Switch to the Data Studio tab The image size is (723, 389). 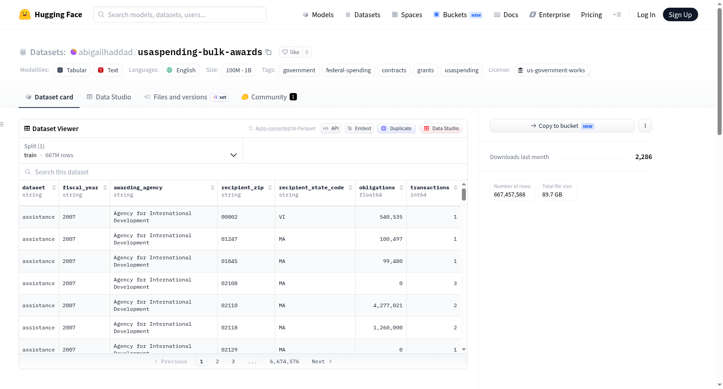[x=109, y=97]
